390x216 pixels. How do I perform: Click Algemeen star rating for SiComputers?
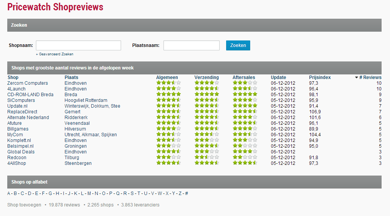[x=168, y=100]
